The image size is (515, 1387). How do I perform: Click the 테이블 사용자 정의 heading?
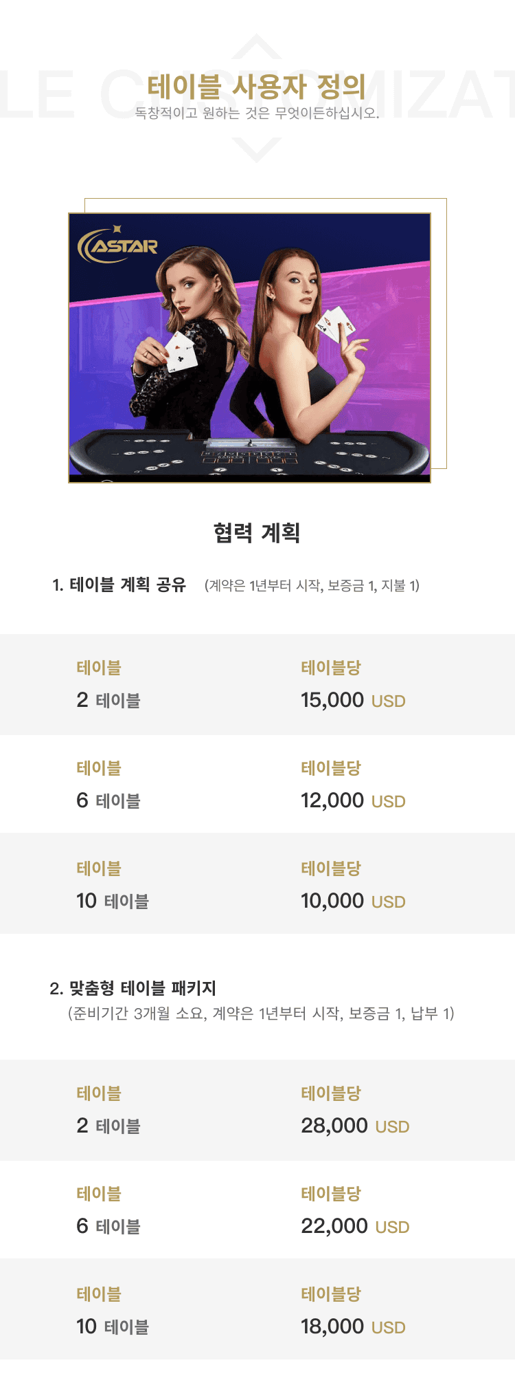pos(257,87)
